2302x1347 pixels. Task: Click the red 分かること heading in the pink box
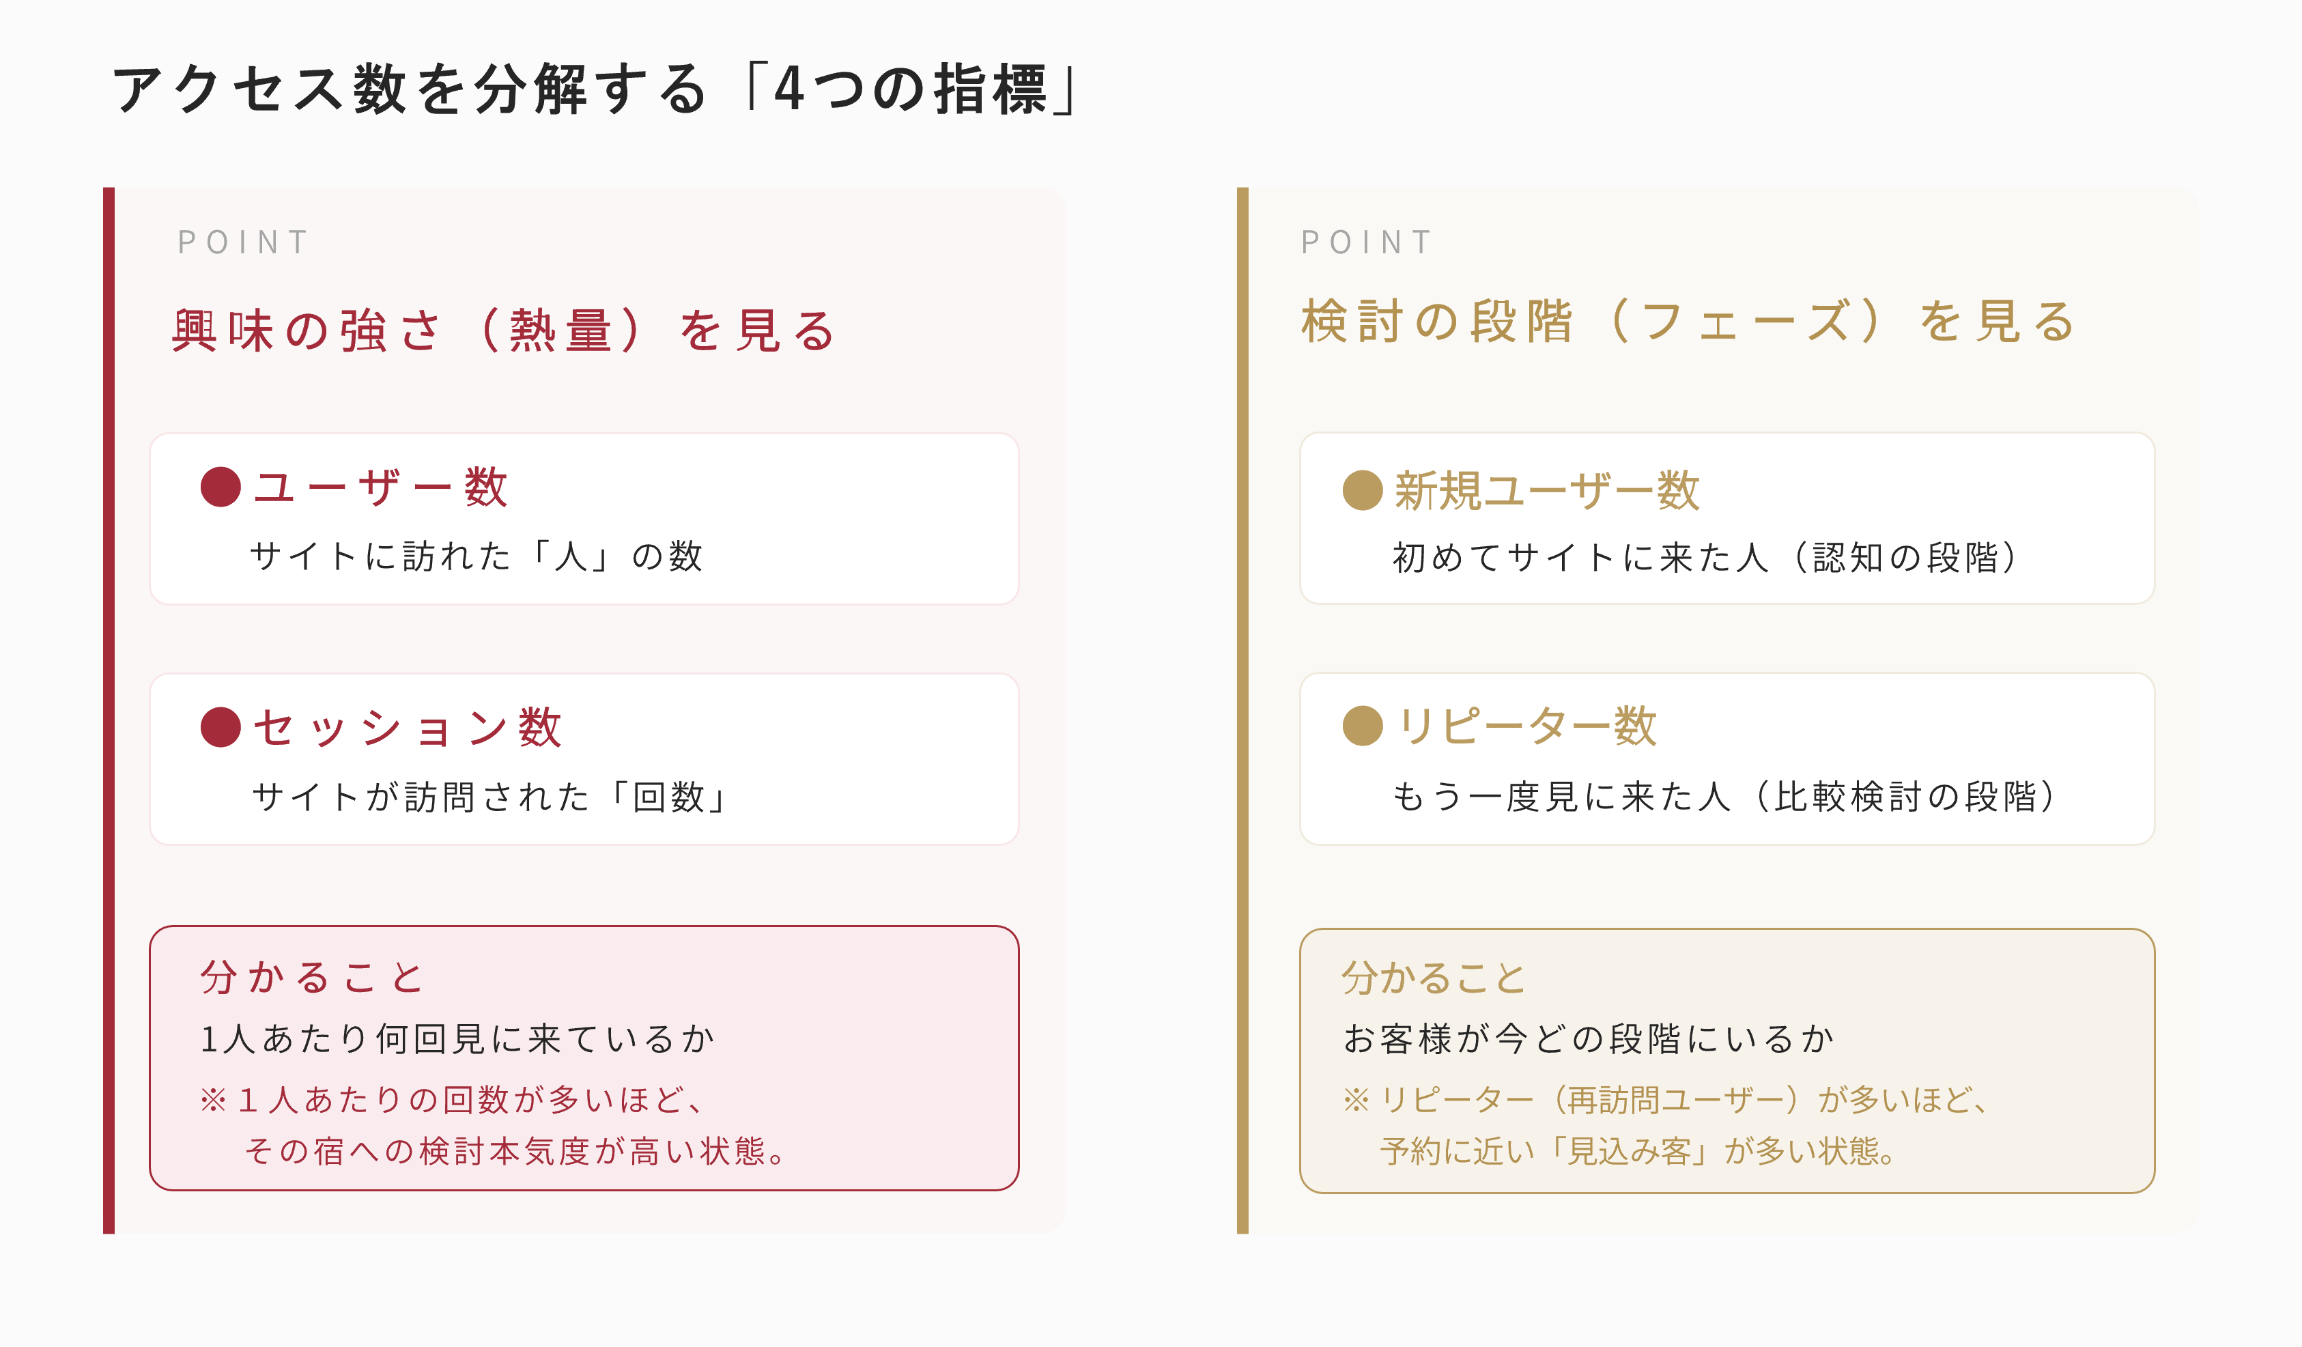(311, 978)
